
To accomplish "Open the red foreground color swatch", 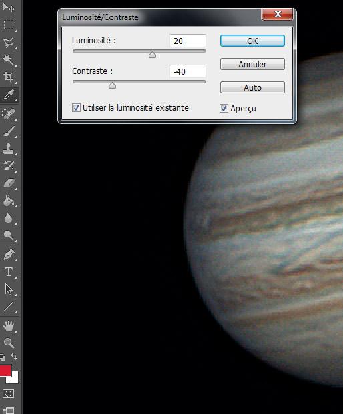I will coord(5,371).
